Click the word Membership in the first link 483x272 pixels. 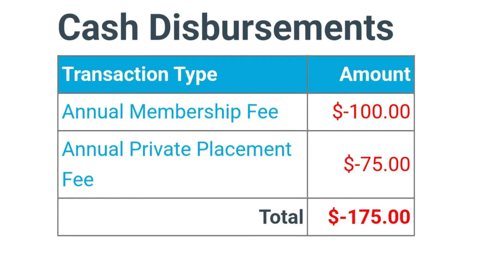185,112
